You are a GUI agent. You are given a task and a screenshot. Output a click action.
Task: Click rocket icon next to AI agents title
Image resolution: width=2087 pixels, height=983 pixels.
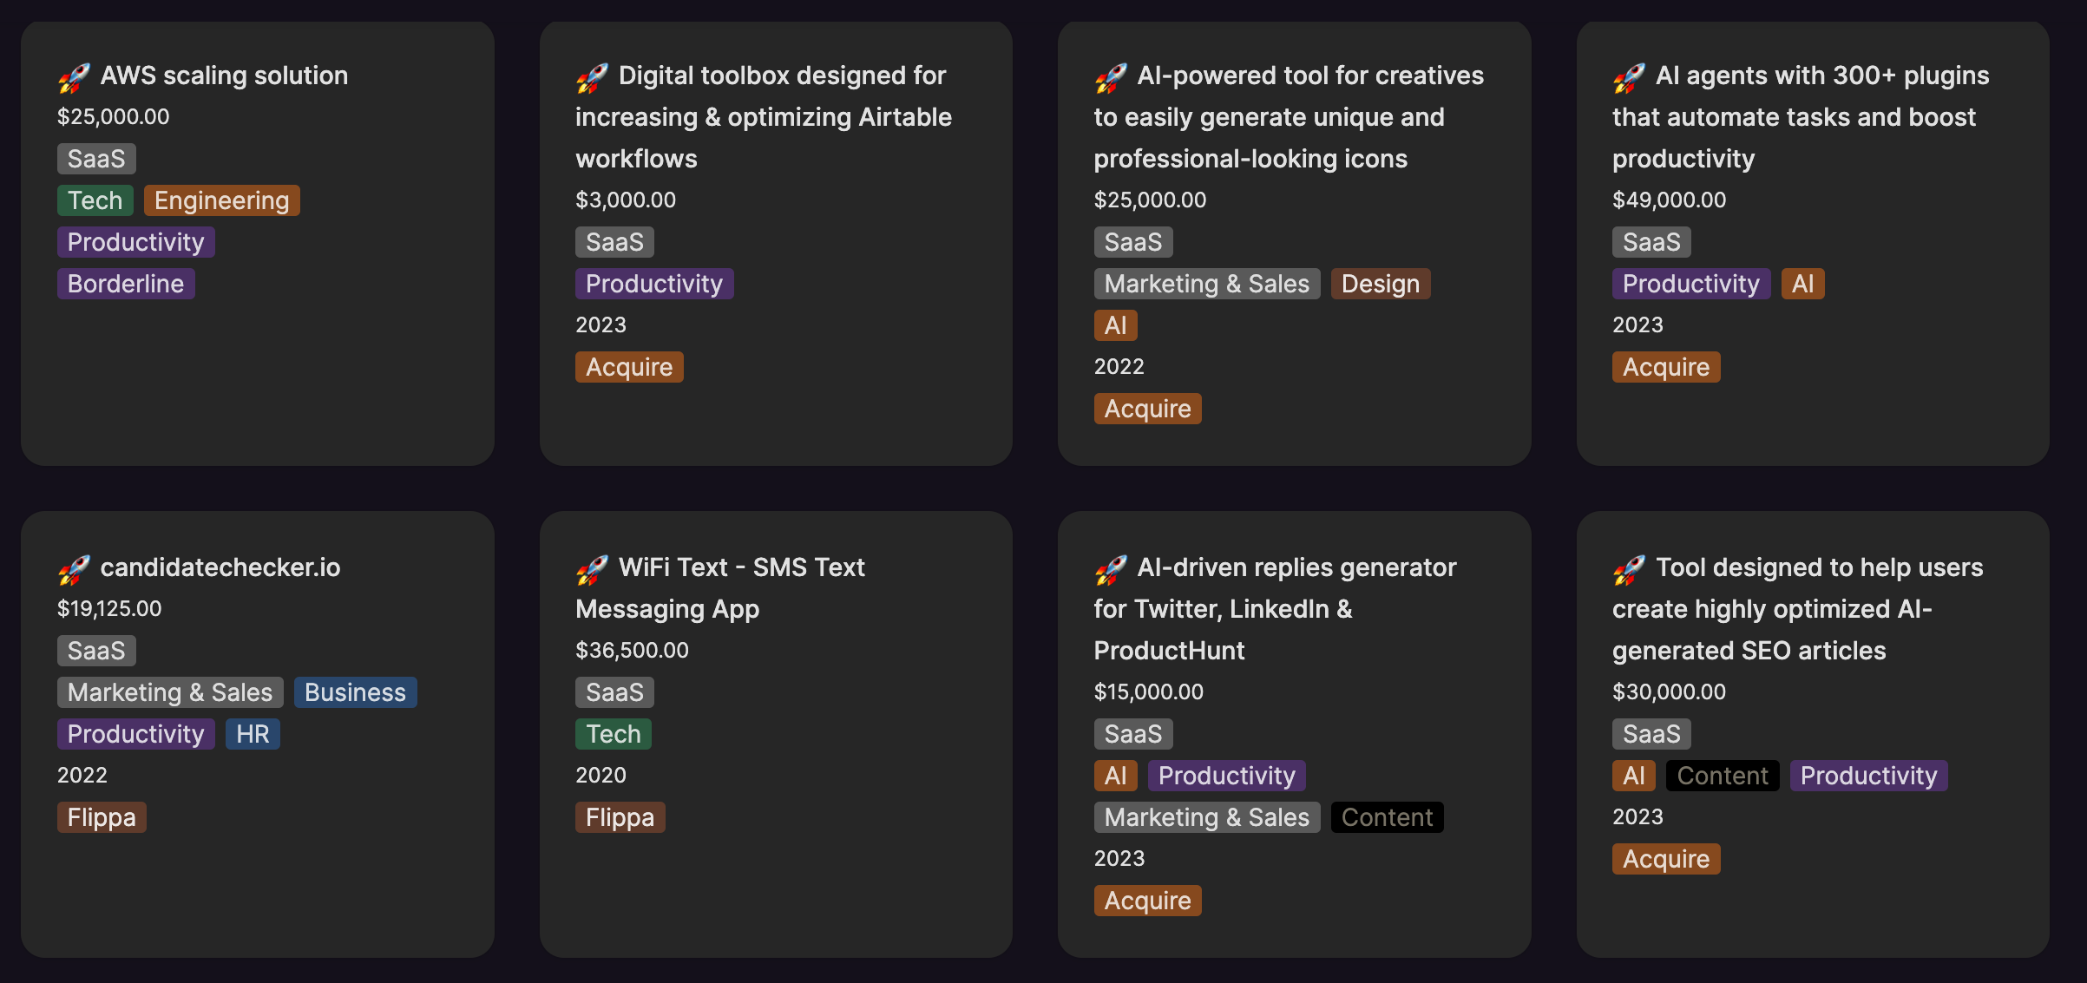pyautogui.click(x=1629, y=78)
